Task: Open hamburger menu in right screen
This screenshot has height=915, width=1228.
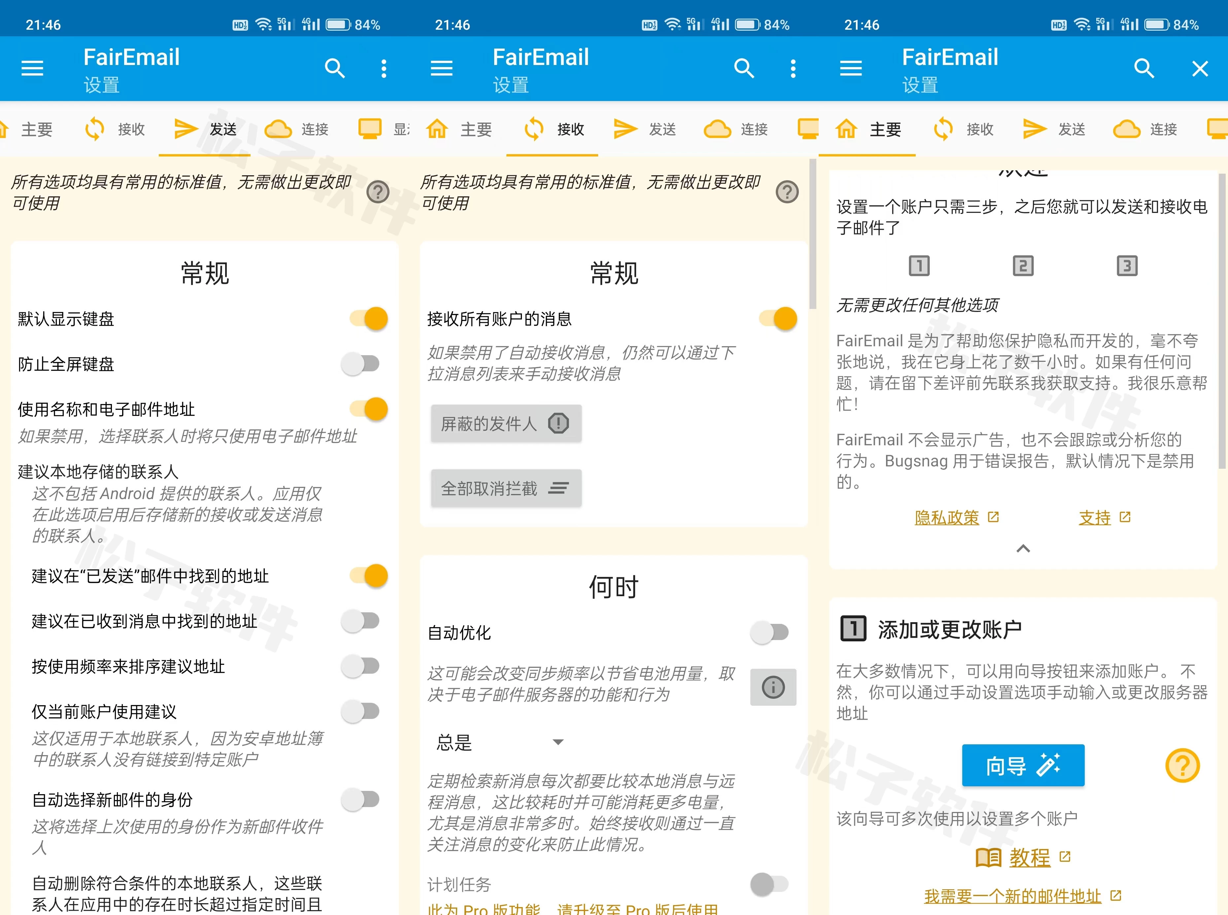Action: pyautogui.click(x=851, y=68)
